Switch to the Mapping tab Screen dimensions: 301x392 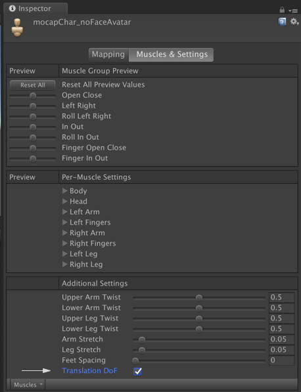pyautogui.click(x=108, y=54)
